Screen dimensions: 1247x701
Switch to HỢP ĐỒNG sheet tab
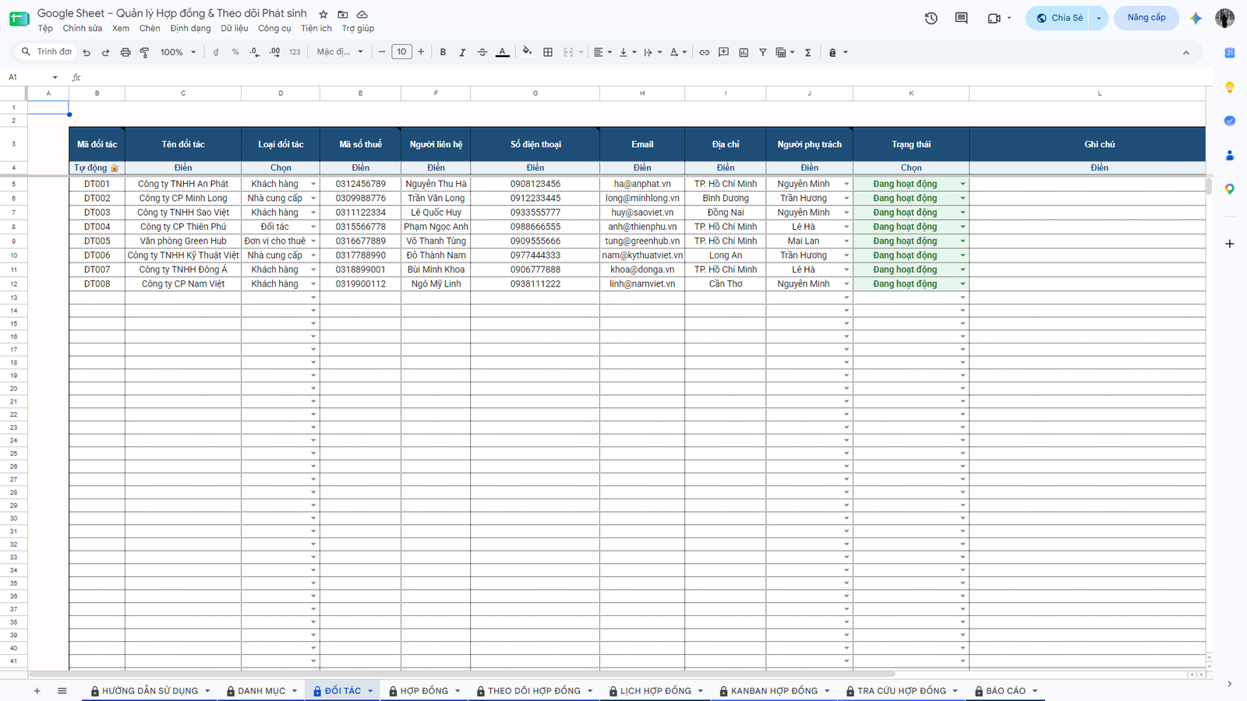point(424,691)
